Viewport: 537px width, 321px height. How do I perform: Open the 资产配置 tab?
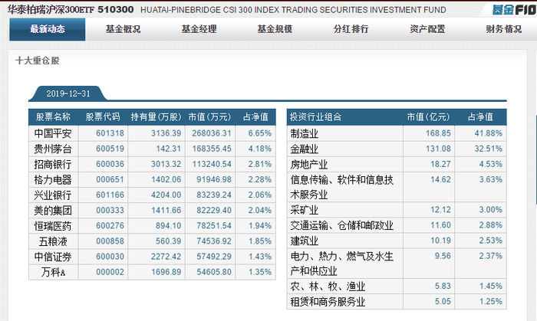click(x=427, y=29)
